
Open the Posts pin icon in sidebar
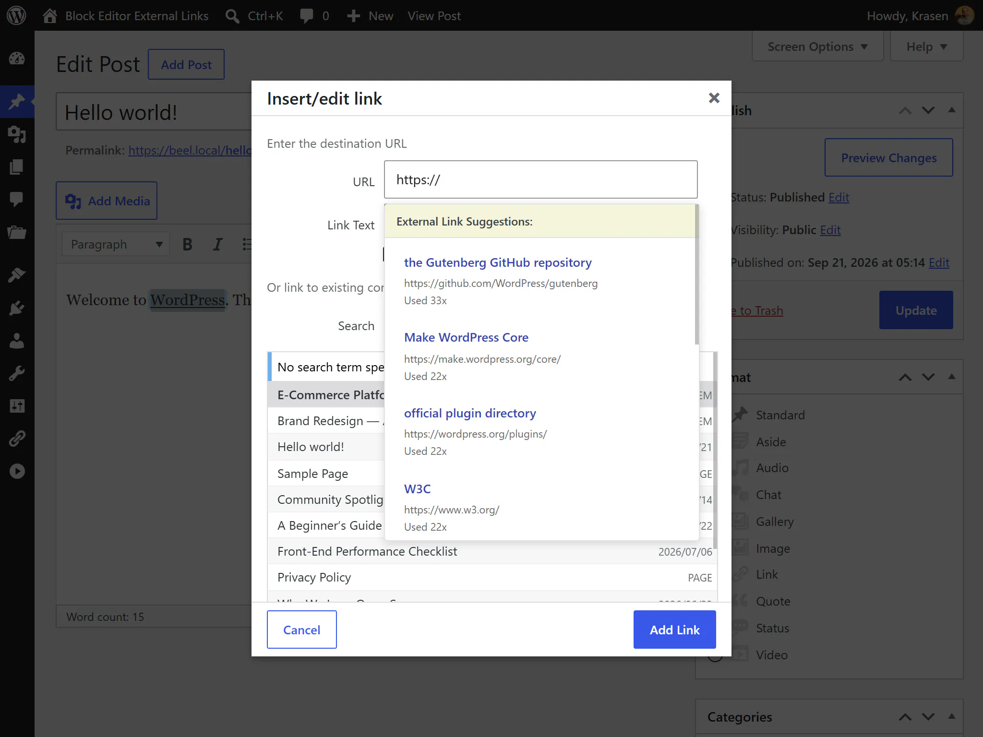click(17, 101)
